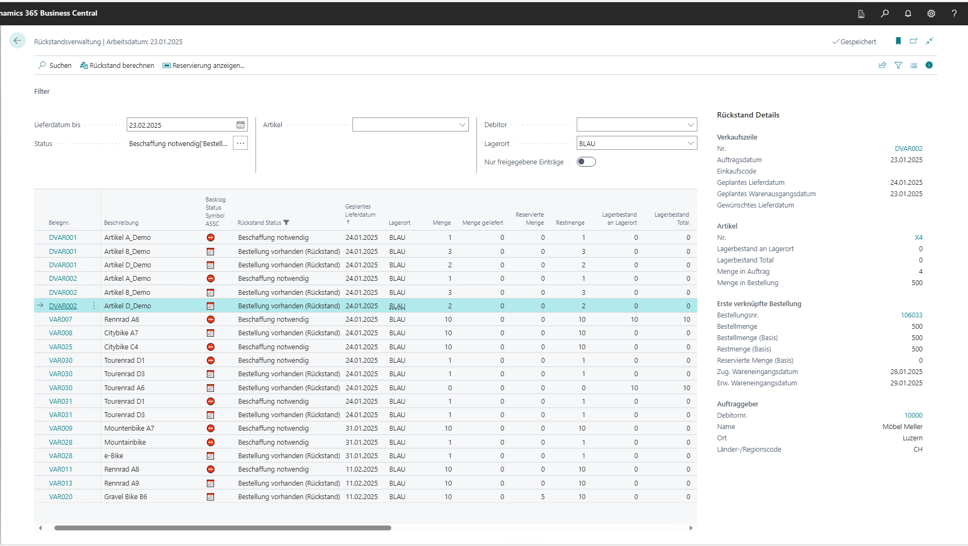This screenshot has width=968, height=546.
Task: Open calendar picker for Lieferdatum bis
Action: [x=240, y=125]
